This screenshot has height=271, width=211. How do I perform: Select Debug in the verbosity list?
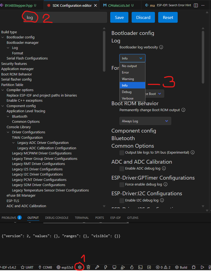tap(132, 92)
